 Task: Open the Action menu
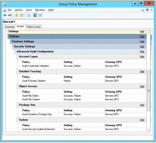point(19,10)
